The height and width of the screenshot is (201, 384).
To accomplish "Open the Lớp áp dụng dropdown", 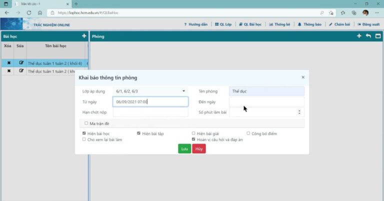I will pos(150,91).
